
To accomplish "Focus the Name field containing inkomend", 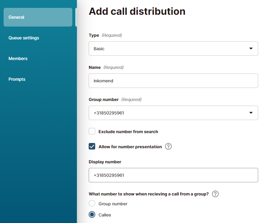I will click(173, 81).
